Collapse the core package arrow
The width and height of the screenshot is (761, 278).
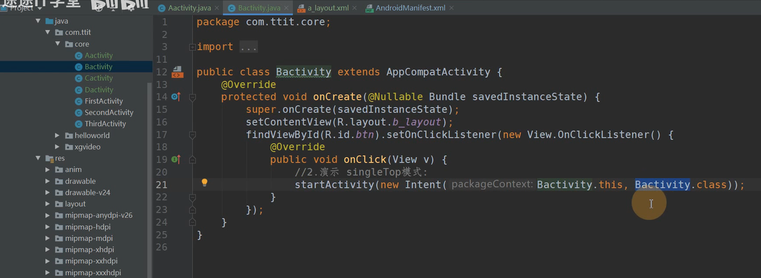(58, 44)
